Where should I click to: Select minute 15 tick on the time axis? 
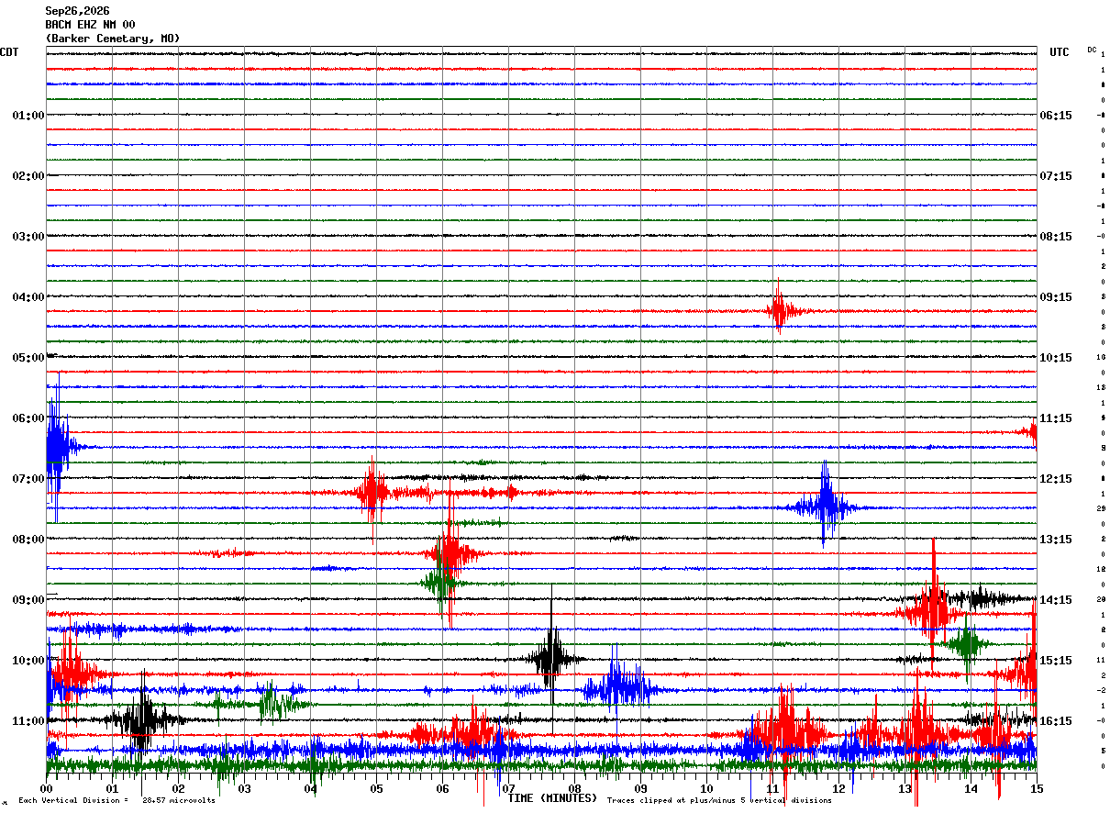1036,788
